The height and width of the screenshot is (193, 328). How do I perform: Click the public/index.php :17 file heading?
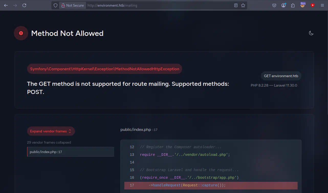coord(139,130)
